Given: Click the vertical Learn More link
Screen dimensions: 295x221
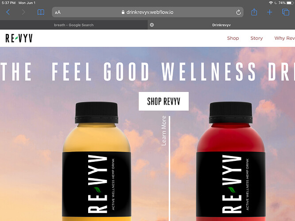Looking at the screenshot, I should [x=164, y=131].
